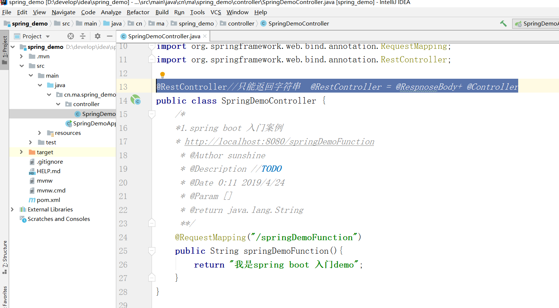559x308 pixels.
Task: Click the TODO text on line 19
Action: (x=271, y=169)
